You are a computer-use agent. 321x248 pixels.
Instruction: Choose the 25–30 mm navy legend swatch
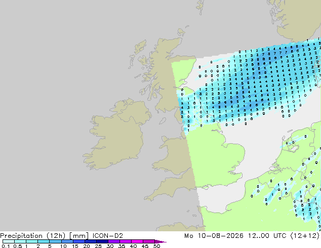click(x=102, y=241)
